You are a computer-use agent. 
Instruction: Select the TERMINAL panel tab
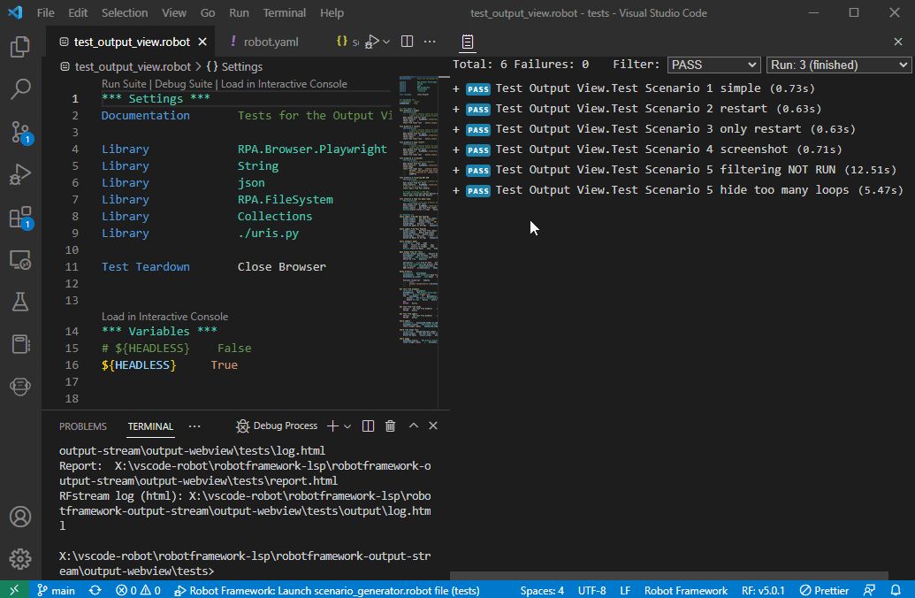[150, 426]
